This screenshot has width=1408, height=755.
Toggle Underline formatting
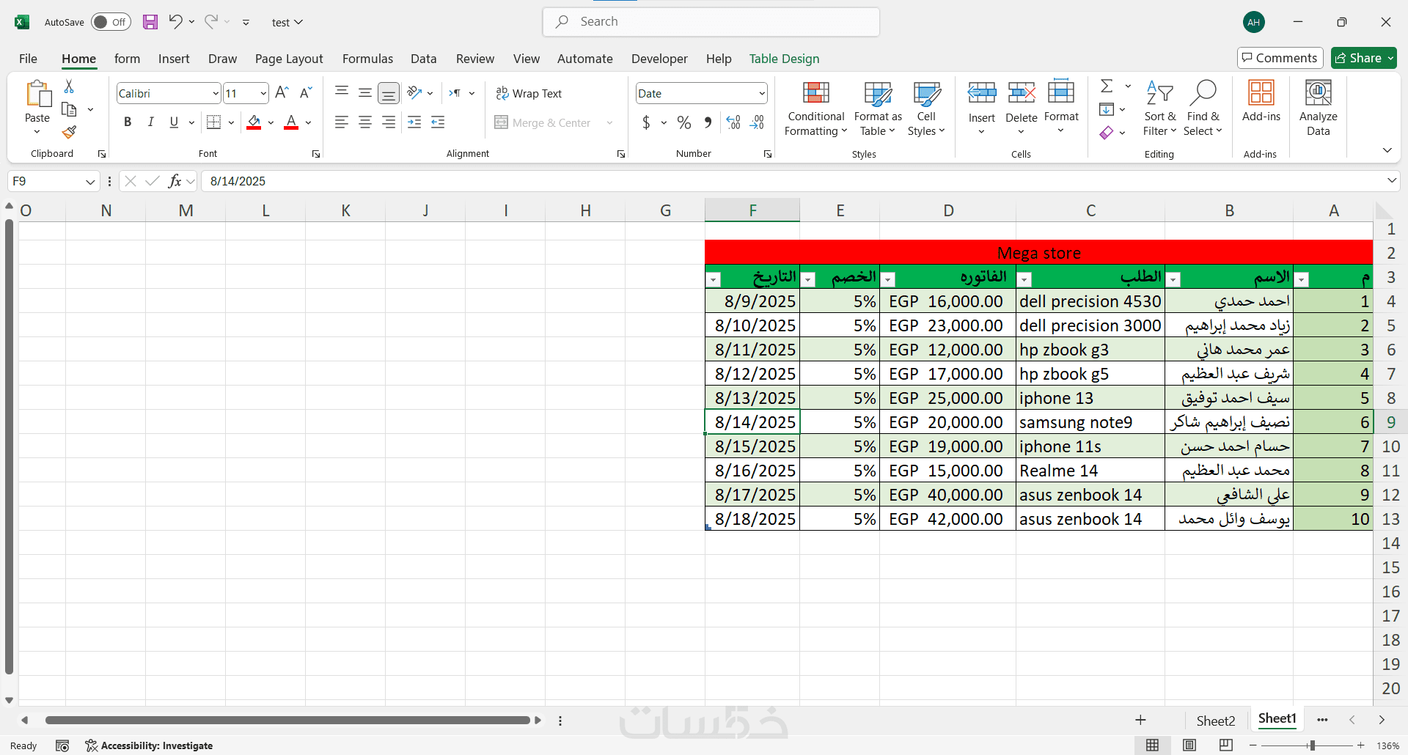click(x=174, y=122)
